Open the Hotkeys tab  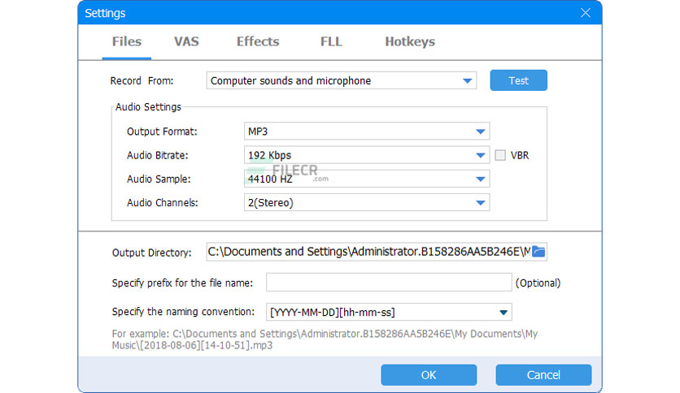pos(410,41)
